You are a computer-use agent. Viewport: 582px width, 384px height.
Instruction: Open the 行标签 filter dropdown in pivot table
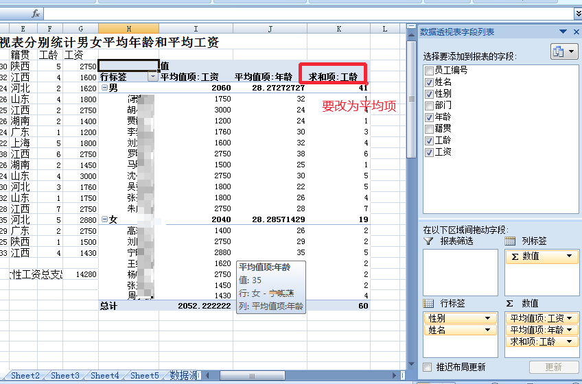pos(152,77)
